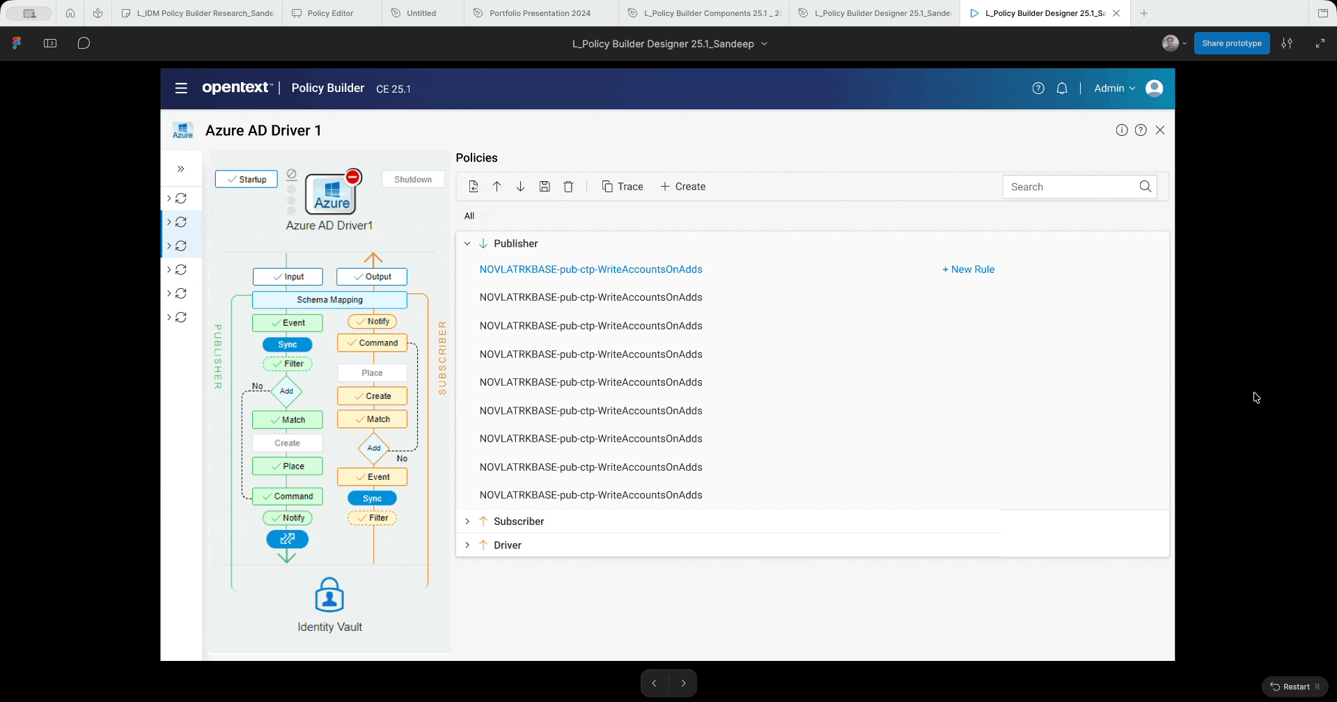
Task: Click the Input policy set box
Action: tap(288, 277)
